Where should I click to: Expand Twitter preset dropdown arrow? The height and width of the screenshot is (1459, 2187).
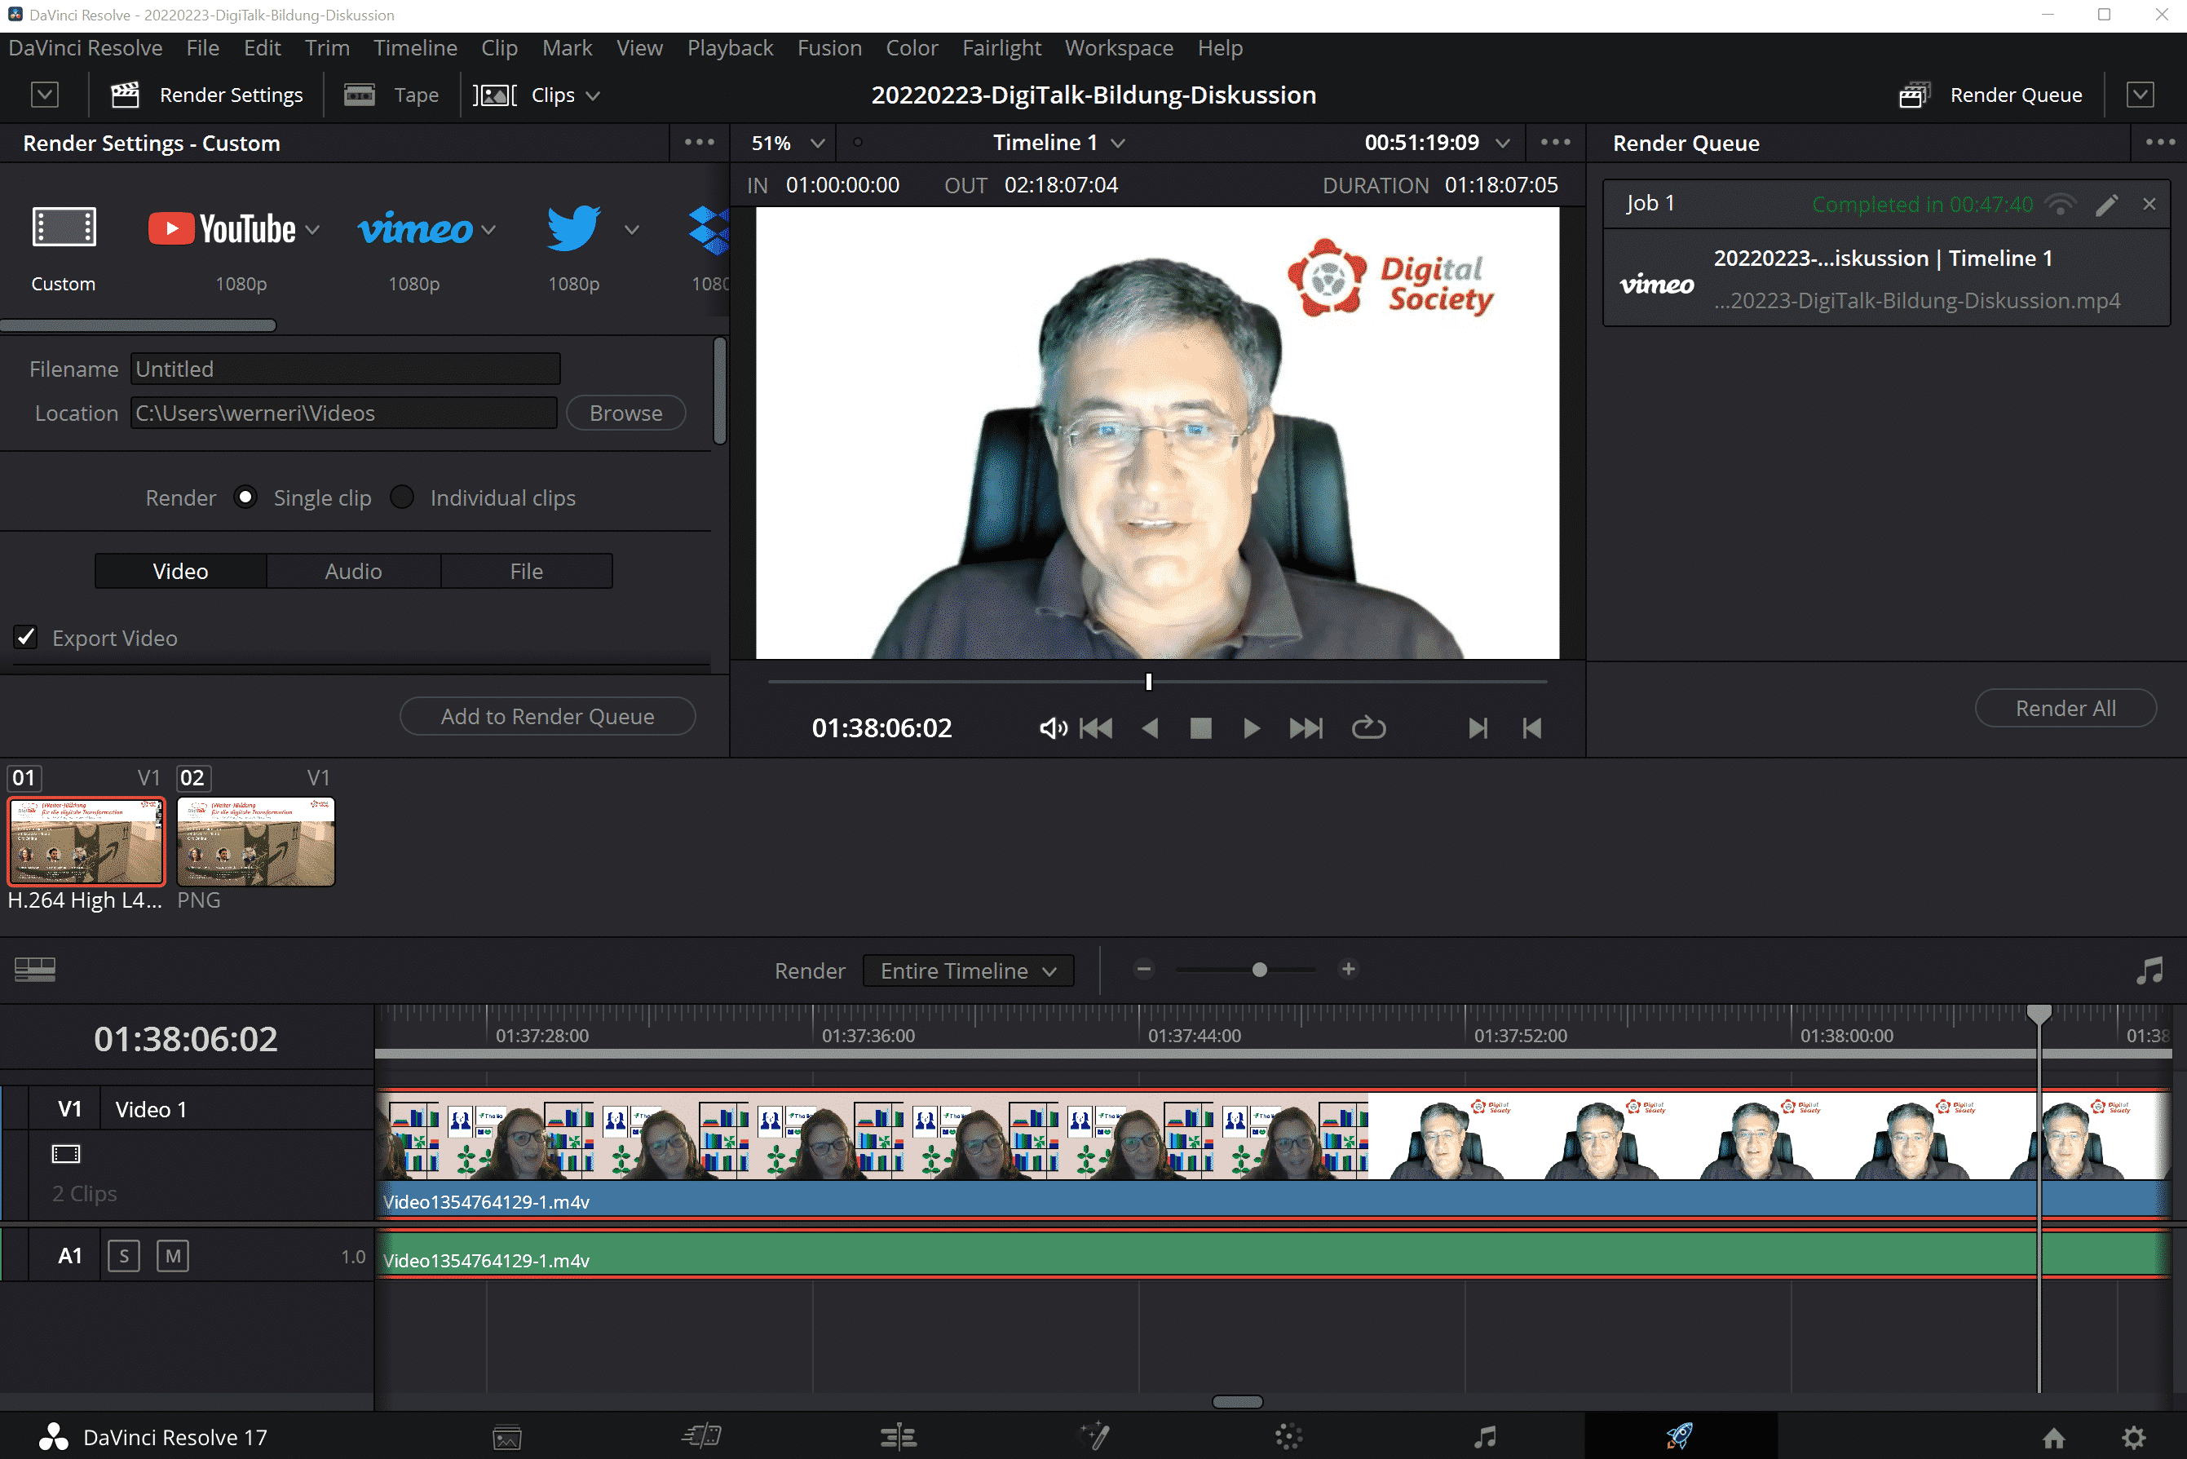click(632, 230)
